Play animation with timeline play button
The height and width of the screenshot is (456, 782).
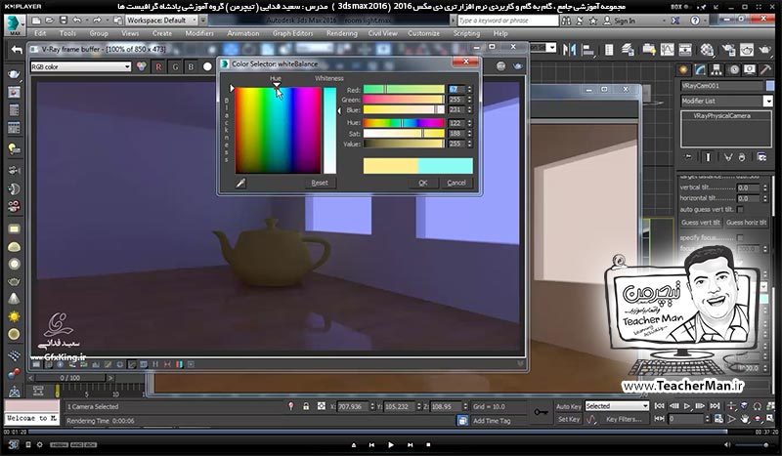[x=687, y=406]
